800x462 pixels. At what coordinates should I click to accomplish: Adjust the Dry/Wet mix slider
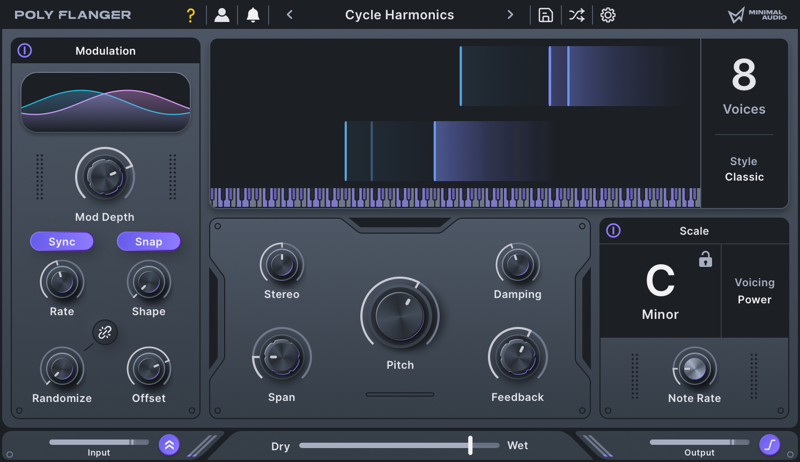[470, 445]
